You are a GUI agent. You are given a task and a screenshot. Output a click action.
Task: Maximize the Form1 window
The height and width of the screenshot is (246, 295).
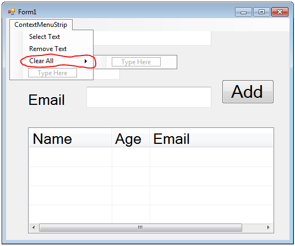[x=261, y=12]
